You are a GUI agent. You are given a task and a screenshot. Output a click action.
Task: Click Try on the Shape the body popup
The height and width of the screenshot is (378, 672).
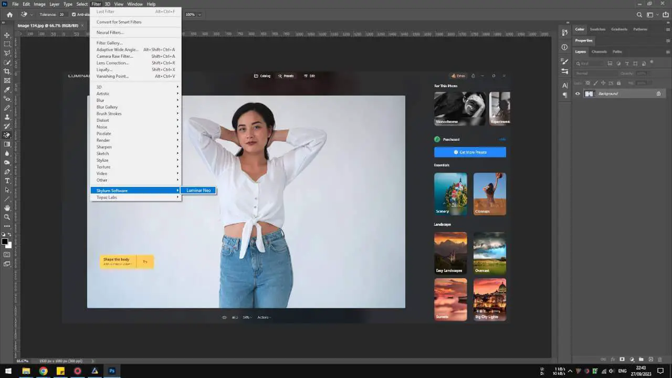[145, 261]
